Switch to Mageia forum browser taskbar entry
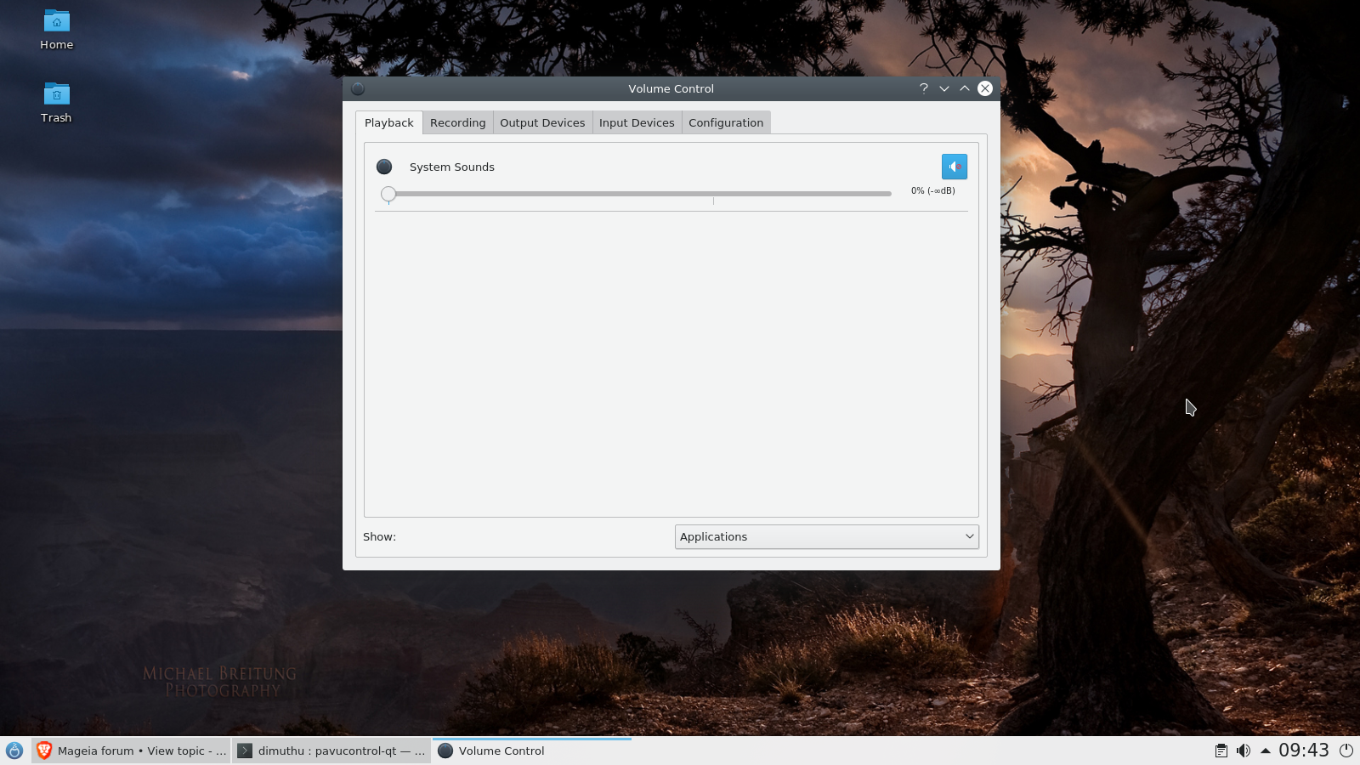The image size is (1360, 765). click(132, 751)
